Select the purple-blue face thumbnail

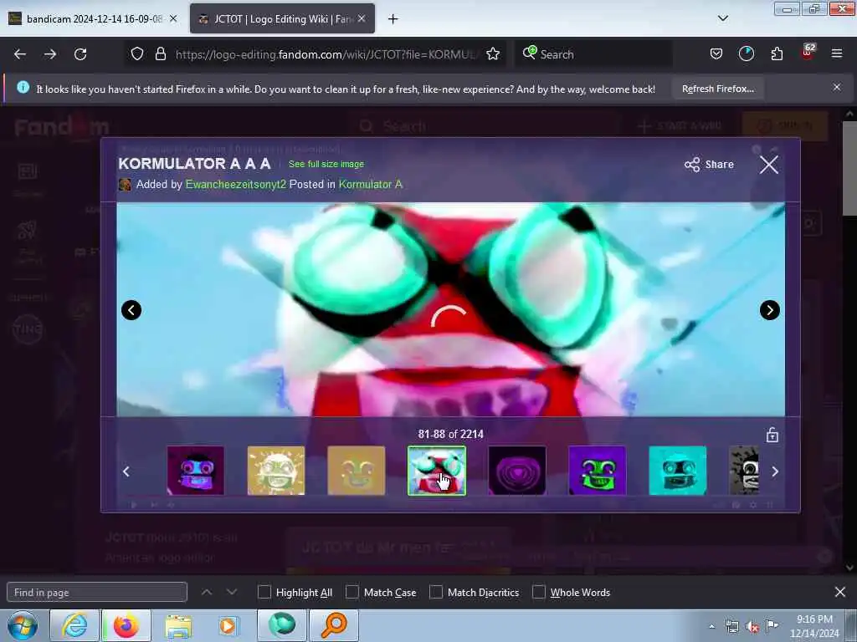point(196,471)
